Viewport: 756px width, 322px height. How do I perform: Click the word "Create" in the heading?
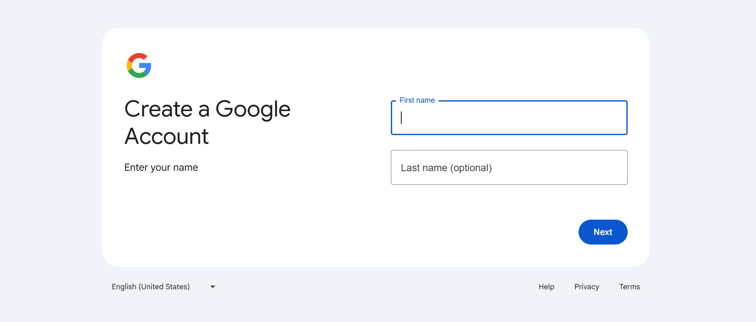click(x=158, y=109)
